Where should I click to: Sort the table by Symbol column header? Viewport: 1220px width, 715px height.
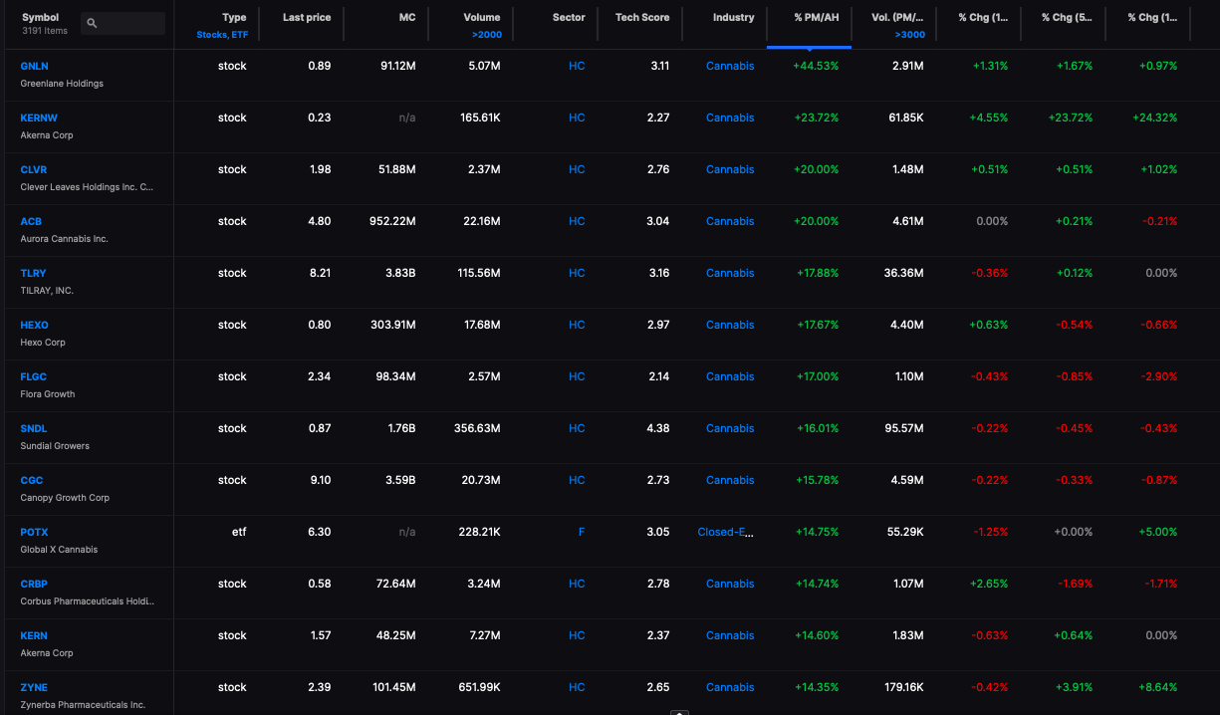click(x=41, y=17)
